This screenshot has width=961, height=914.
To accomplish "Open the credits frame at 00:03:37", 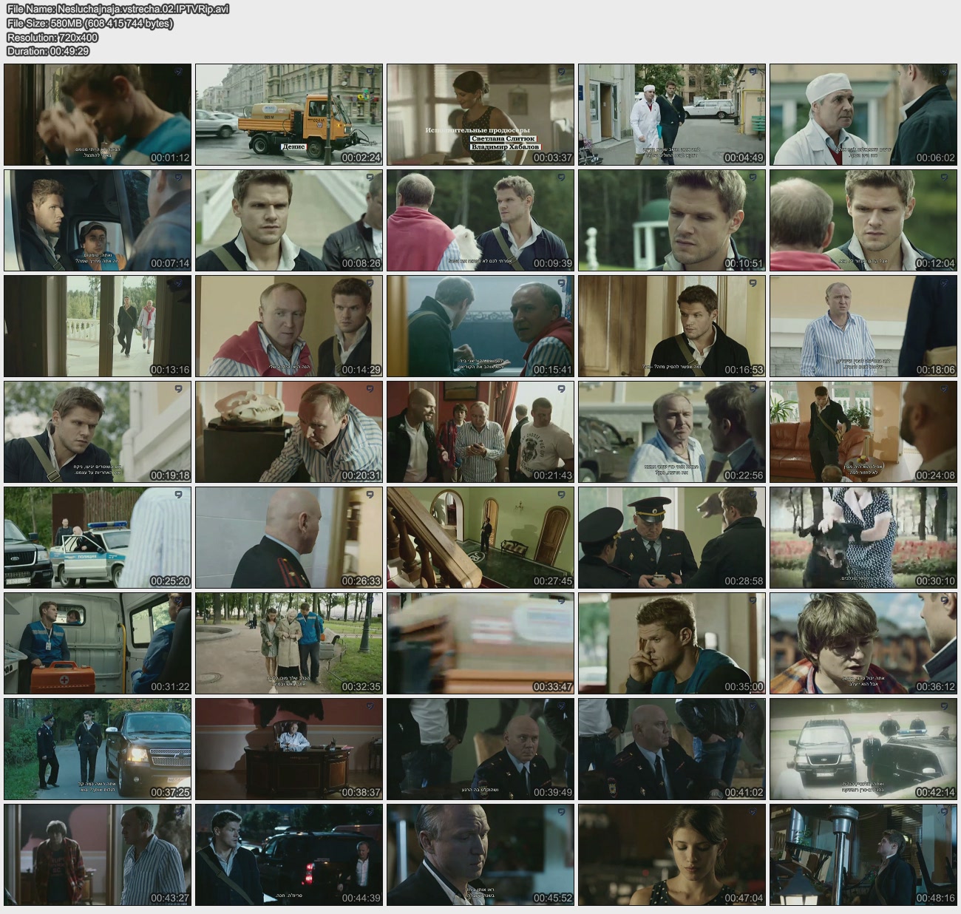I will pyautogui.click(x=480, y=115).
